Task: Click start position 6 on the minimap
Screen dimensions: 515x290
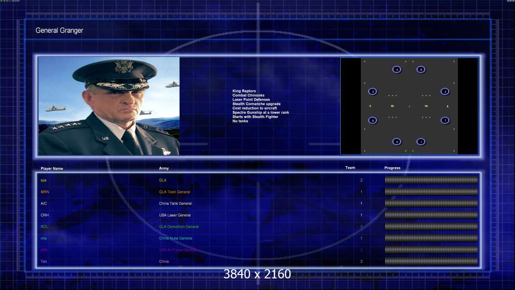Action: (421, 70)
